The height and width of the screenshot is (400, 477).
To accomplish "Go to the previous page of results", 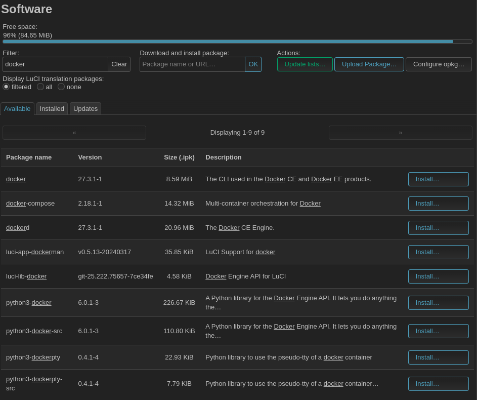I will pyautogui.click(x=74, y=133).
